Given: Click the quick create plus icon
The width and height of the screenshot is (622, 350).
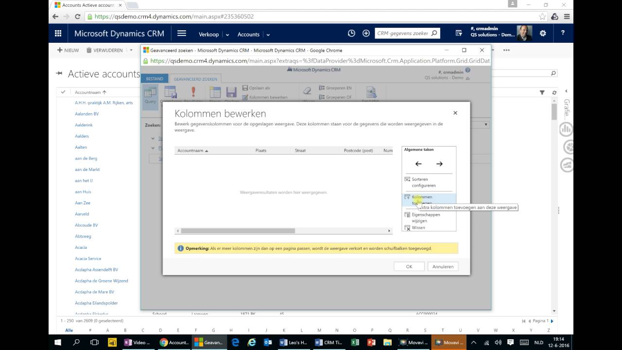Looking at the screenshot, I should [366, 34].
